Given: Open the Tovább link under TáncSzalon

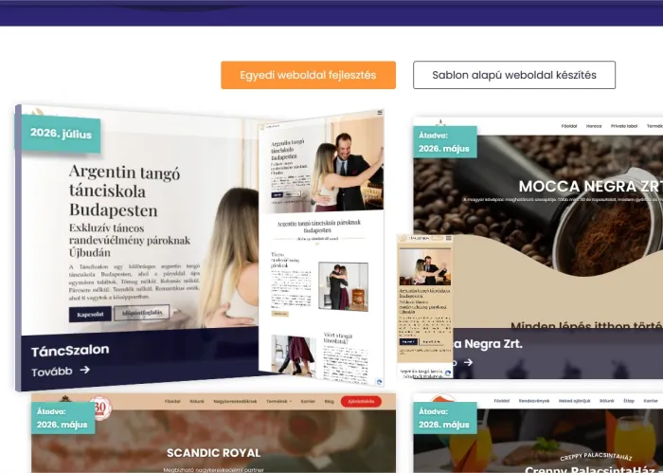Looking at the screenshot, I should [61, 371].
